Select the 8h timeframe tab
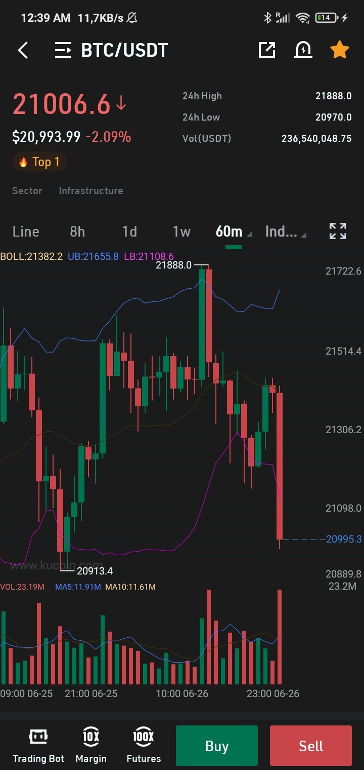Image resolution: width=364 pixels, height=770 pixels. click(x=77, y=232)
